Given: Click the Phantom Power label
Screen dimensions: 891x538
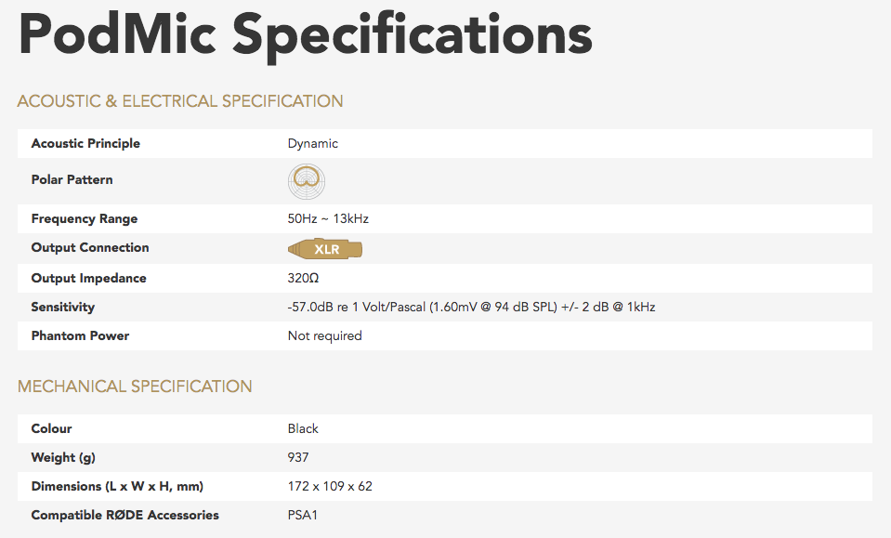Looking at the screenshot, I should (80, 336).
